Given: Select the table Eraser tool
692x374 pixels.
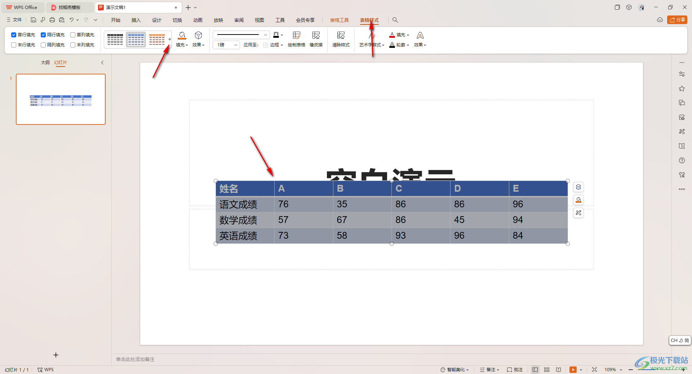Looking at the screenshot, I should (316, 39).
